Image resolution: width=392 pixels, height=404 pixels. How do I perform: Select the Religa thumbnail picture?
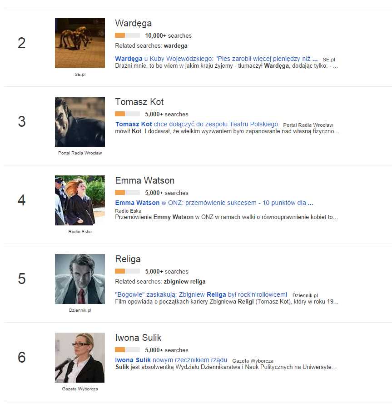pos(80,279)
